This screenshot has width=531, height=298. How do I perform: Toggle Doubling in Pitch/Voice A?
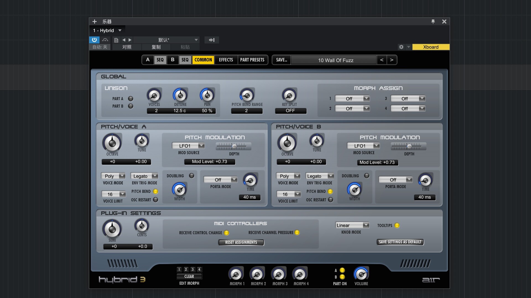[x=191, y=176]
